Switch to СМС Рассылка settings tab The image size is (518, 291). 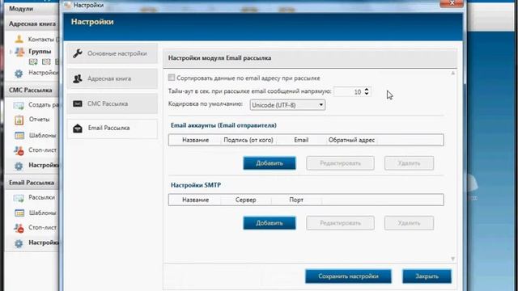(x=113, y=103)
